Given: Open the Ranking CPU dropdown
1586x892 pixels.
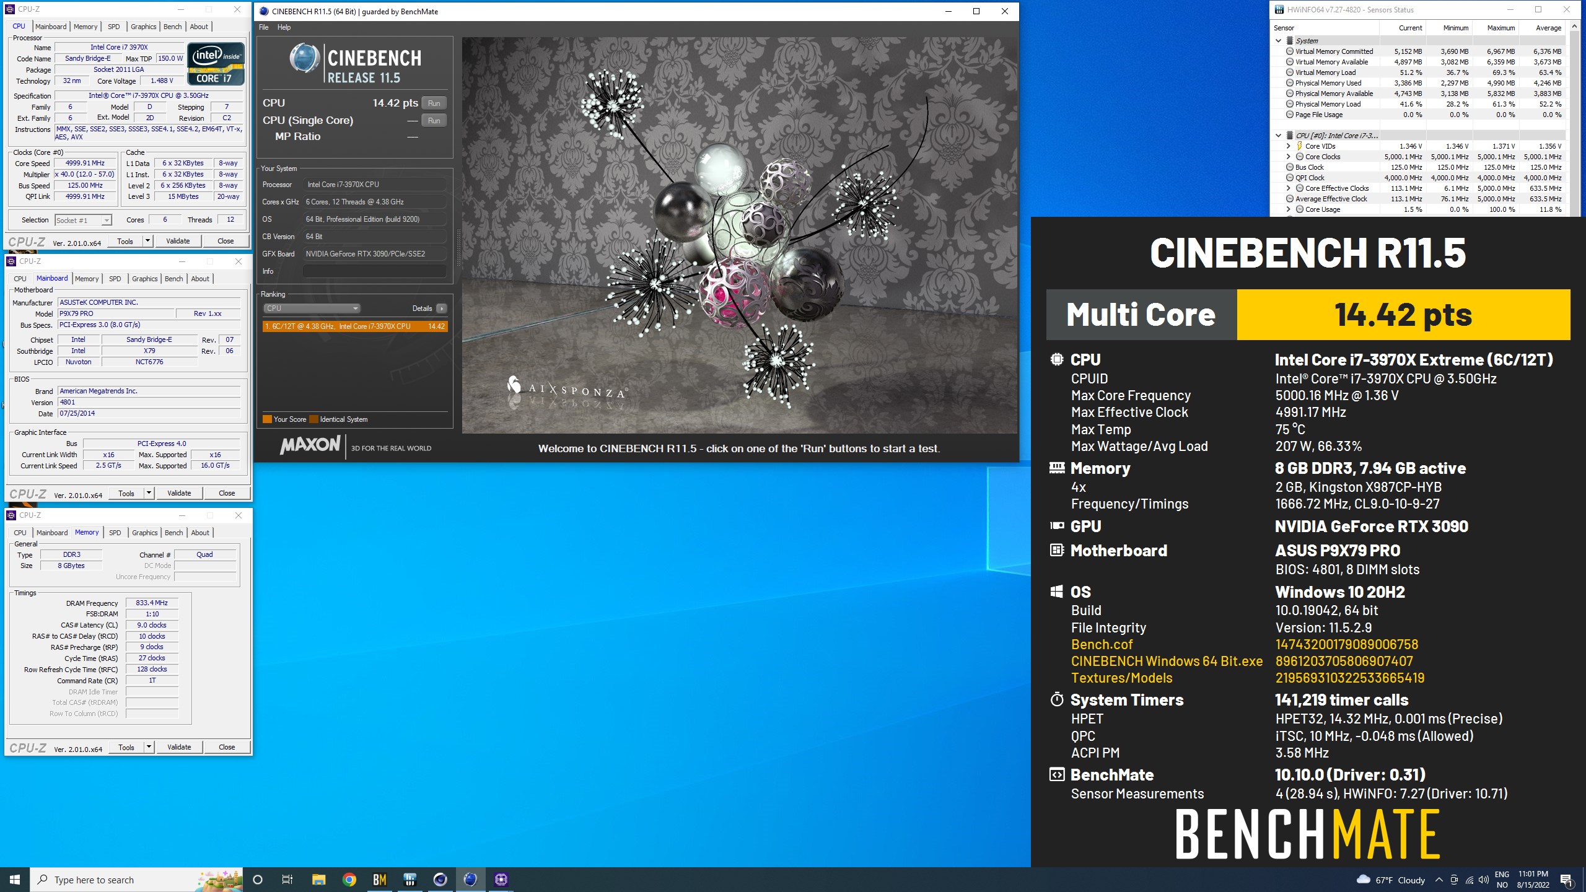Looking at the screenshot, I should (x=312, y=308).
